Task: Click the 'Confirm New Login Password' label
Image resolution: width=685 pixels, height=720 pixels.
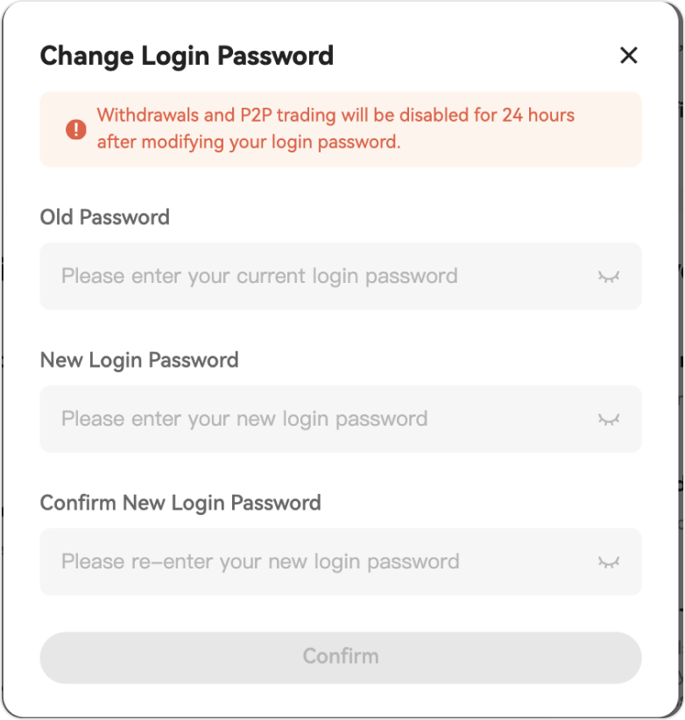Action: [x=180, y=503]
